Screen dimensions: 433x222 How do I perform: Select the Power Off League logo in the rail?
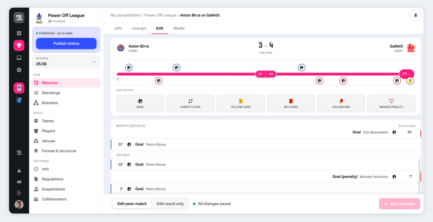19,88
